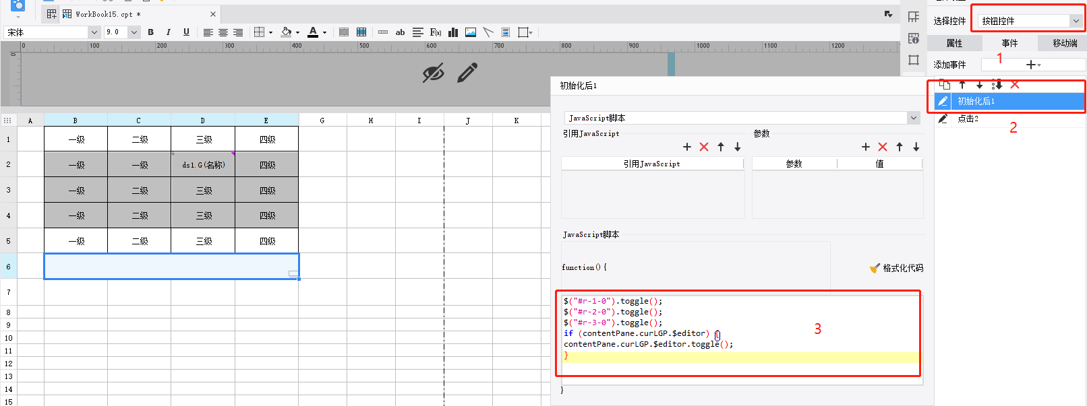Insert rich text element

418,32
